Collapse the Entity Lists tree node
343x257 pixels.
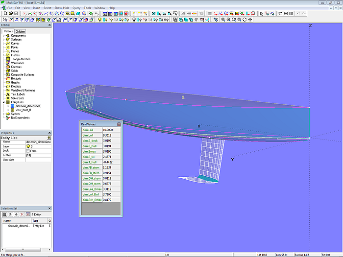[3, 102]
